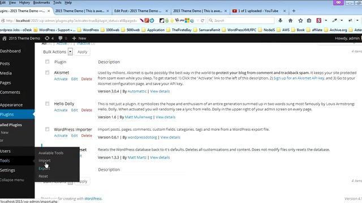Choose Export from the Tools flyout
This screenshot has height=203, width=362.
point(44,168)
